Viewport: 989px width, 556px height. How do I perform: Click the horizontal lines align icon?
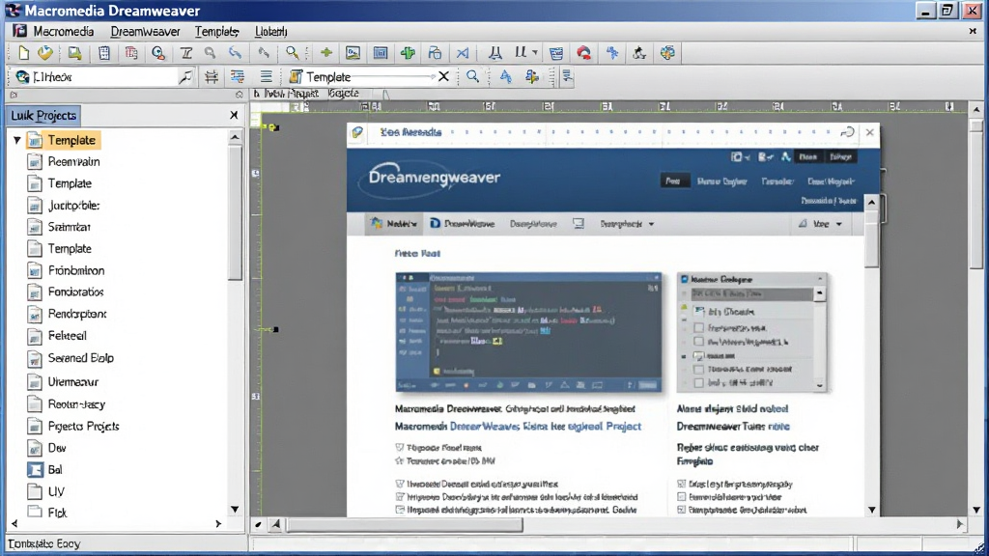pos(267,77)
